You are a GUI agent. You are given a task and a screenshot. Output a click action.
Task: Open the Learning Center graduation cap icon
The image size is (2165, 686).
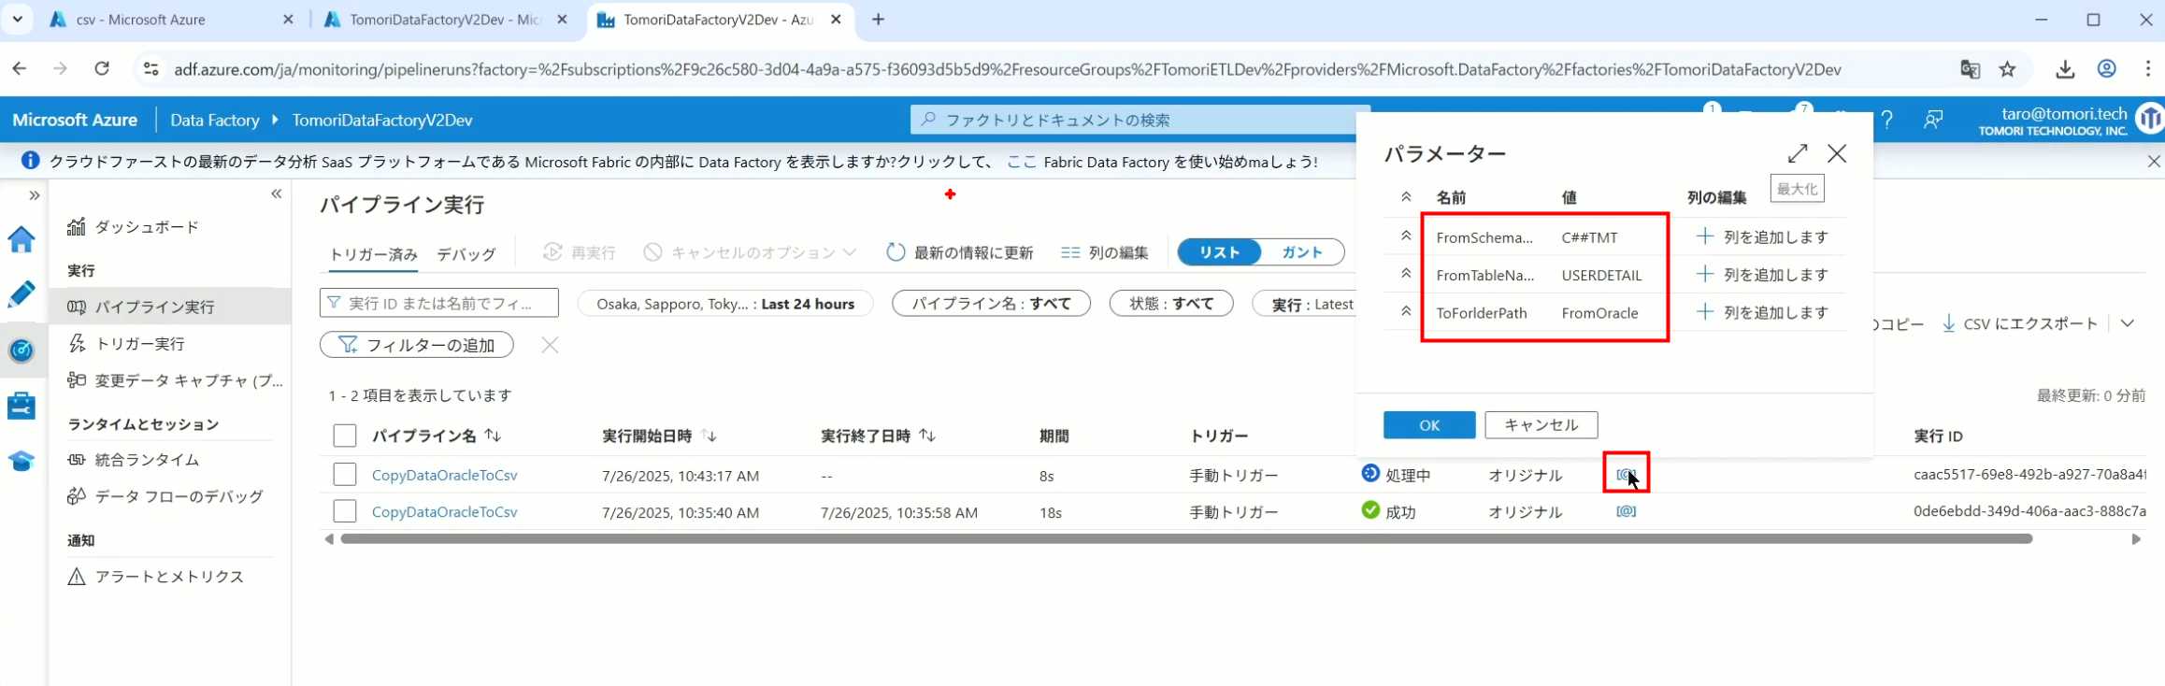click(21, 461)
